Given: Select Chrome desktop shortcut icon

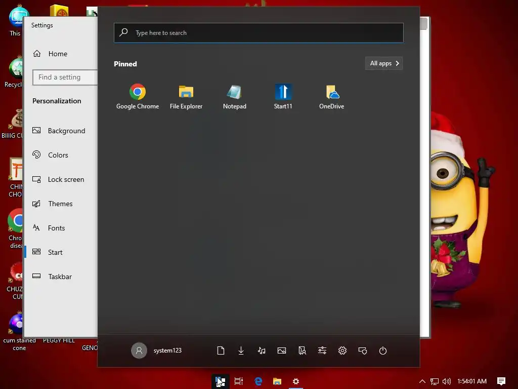Looking at the screenshot, I should pyautogui.click(x=15, y=228).
